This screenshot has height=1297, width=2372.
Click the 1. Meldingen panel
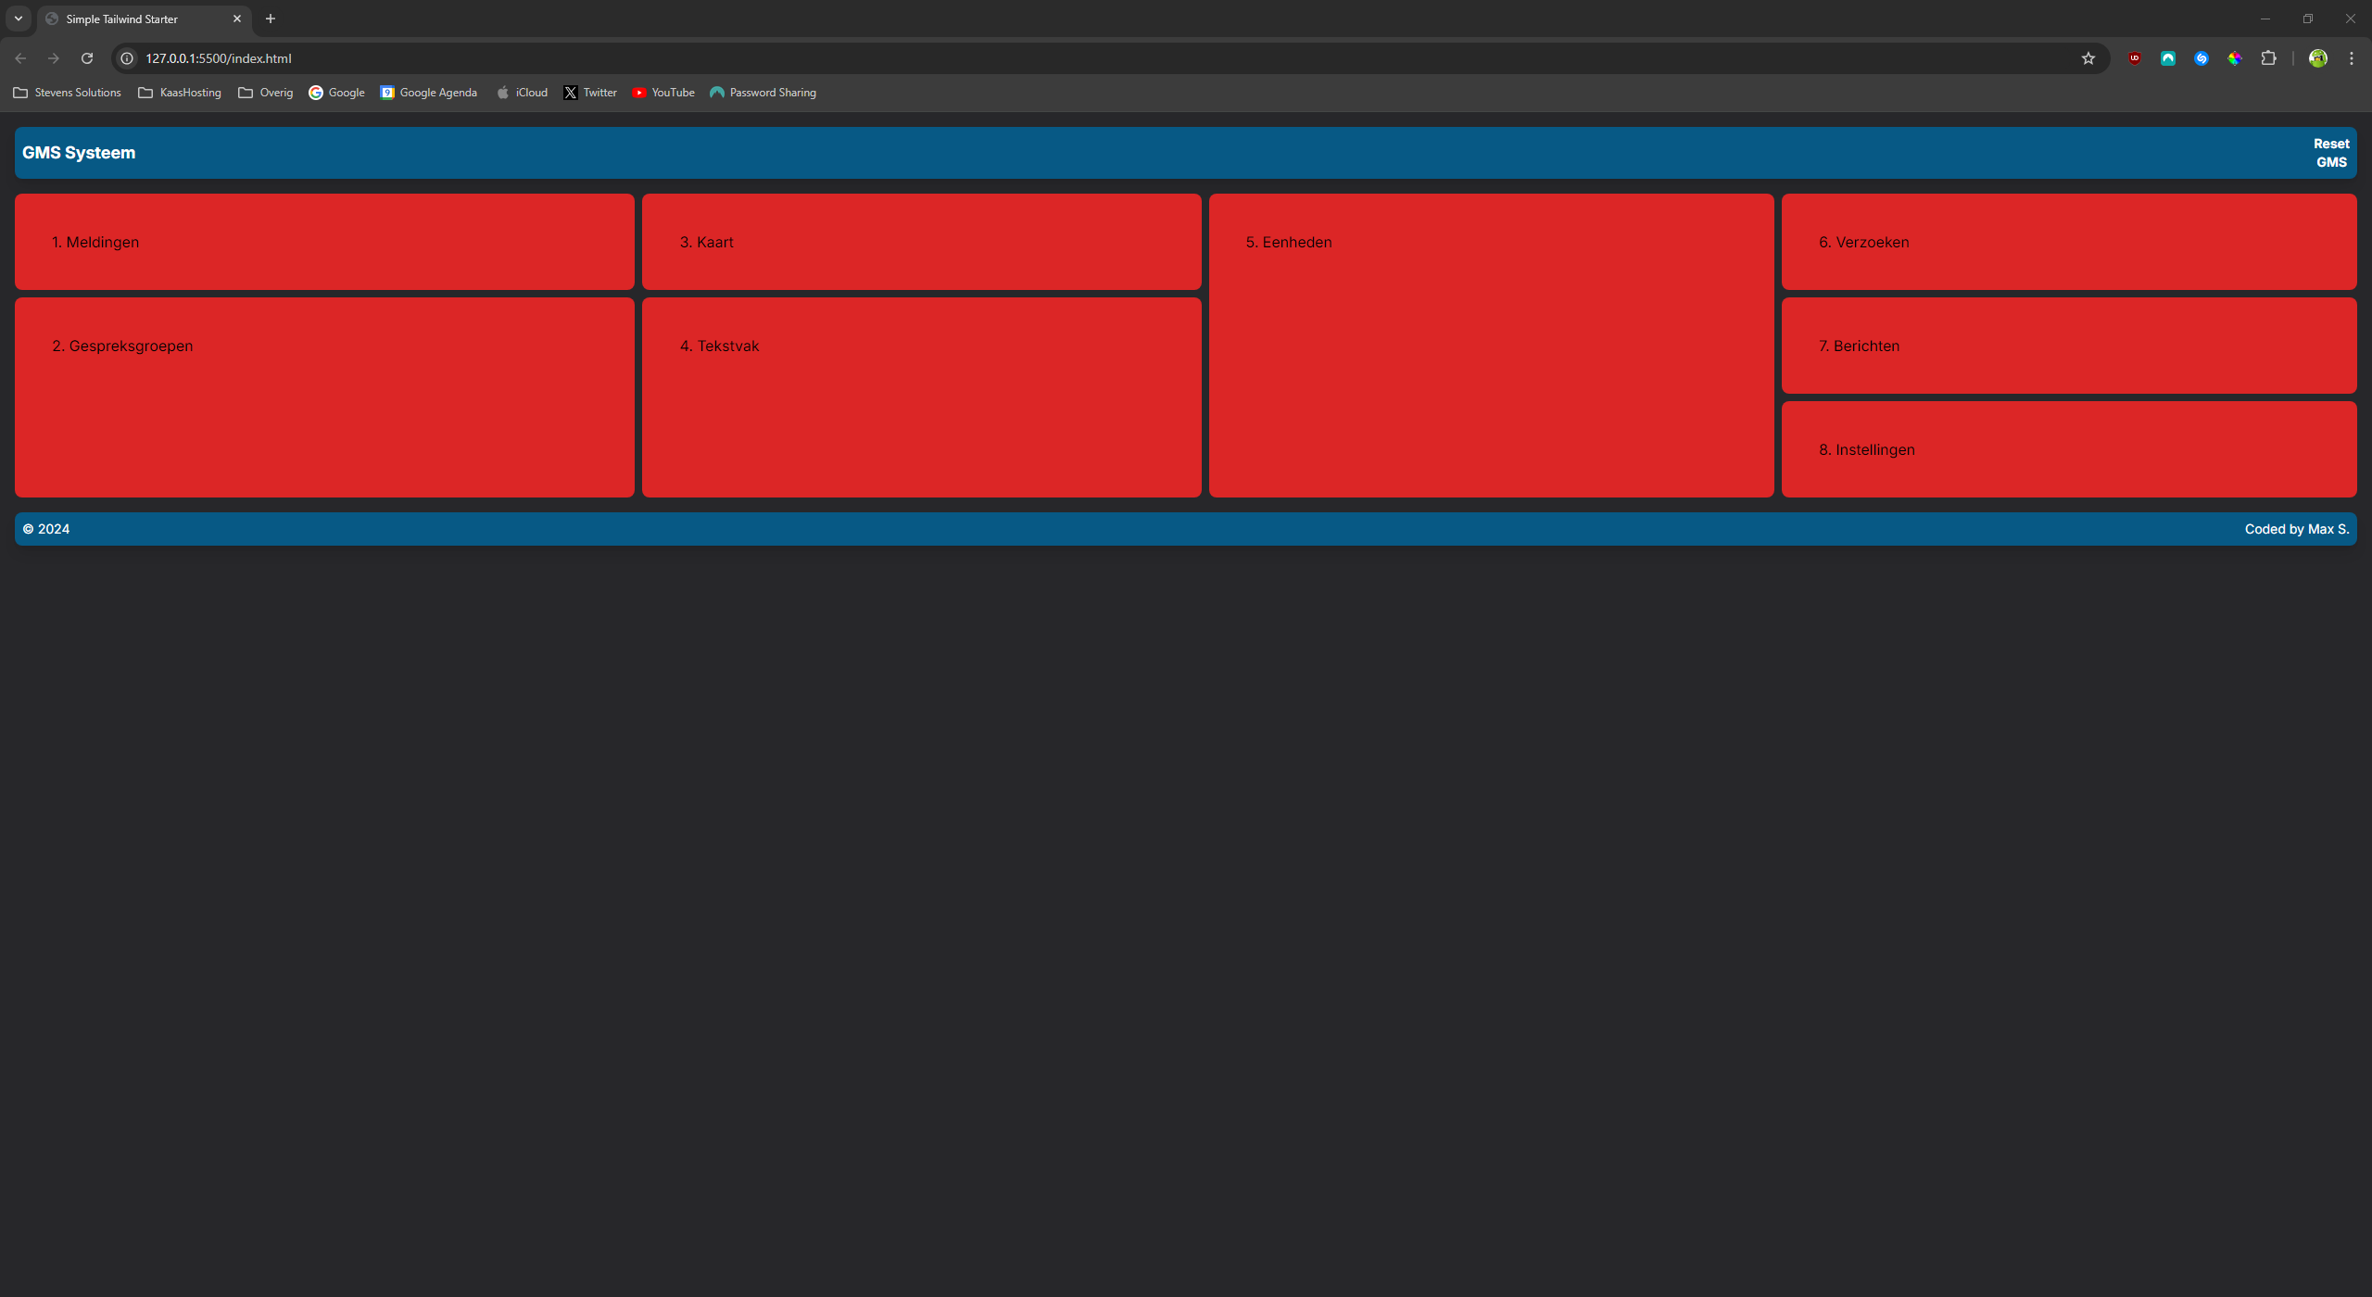[324, 242]
